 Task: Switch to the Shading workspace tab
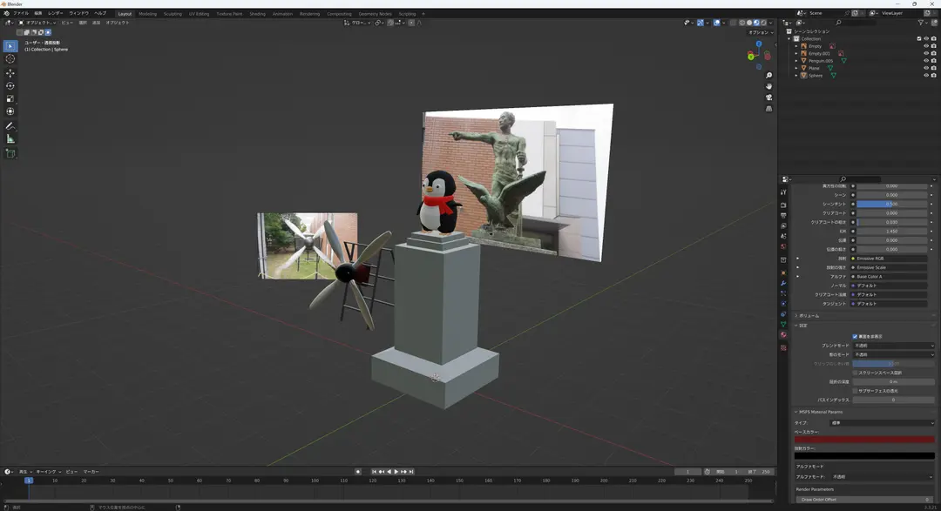click(x=257, y=14)
